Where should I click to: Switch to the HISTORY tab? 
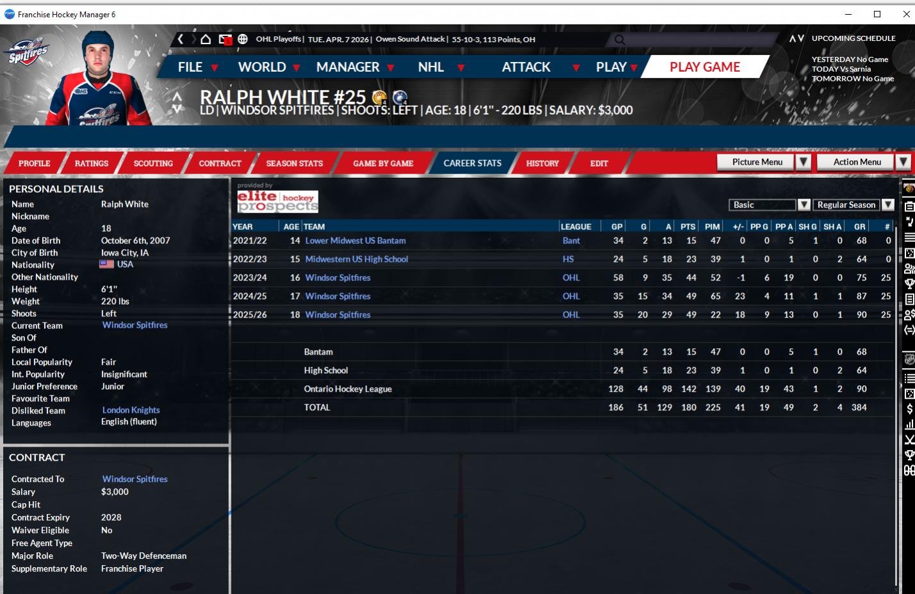(543, 163)
